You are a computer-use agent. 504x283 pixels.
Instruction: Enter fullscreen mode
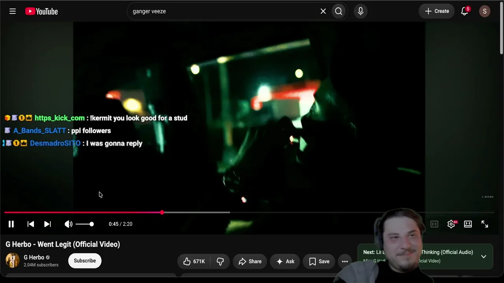(485, 224)
